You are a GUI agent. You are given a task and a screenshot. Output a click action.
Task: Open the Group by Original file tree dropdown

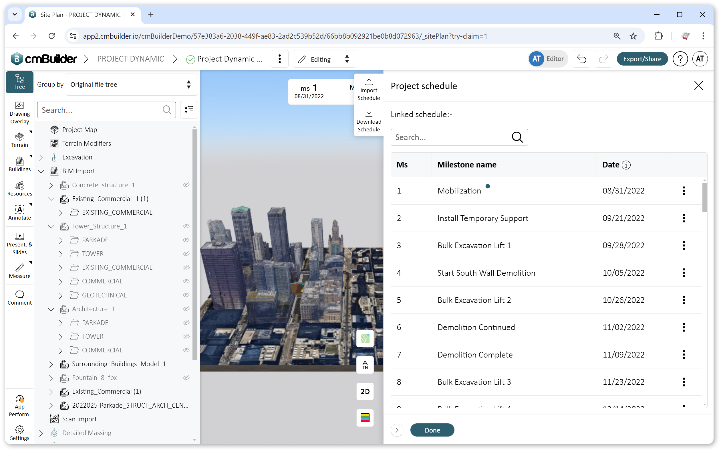(132, 84)
